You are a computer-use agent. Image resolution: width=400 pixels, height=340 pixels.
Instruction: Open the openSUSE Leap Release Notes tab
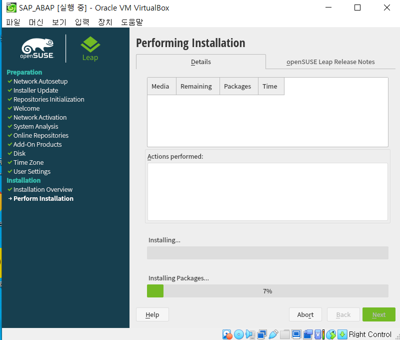330,62
